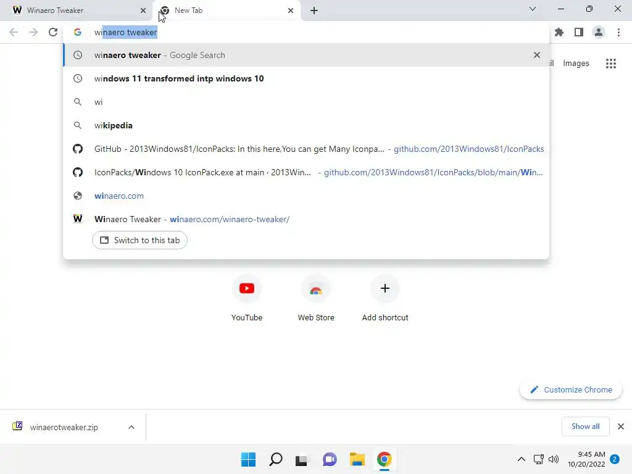Open the winaerotweaker.zip download
The height and width of the screenshot is (474, 632).
pyautogui.click(x=64, y=427)
